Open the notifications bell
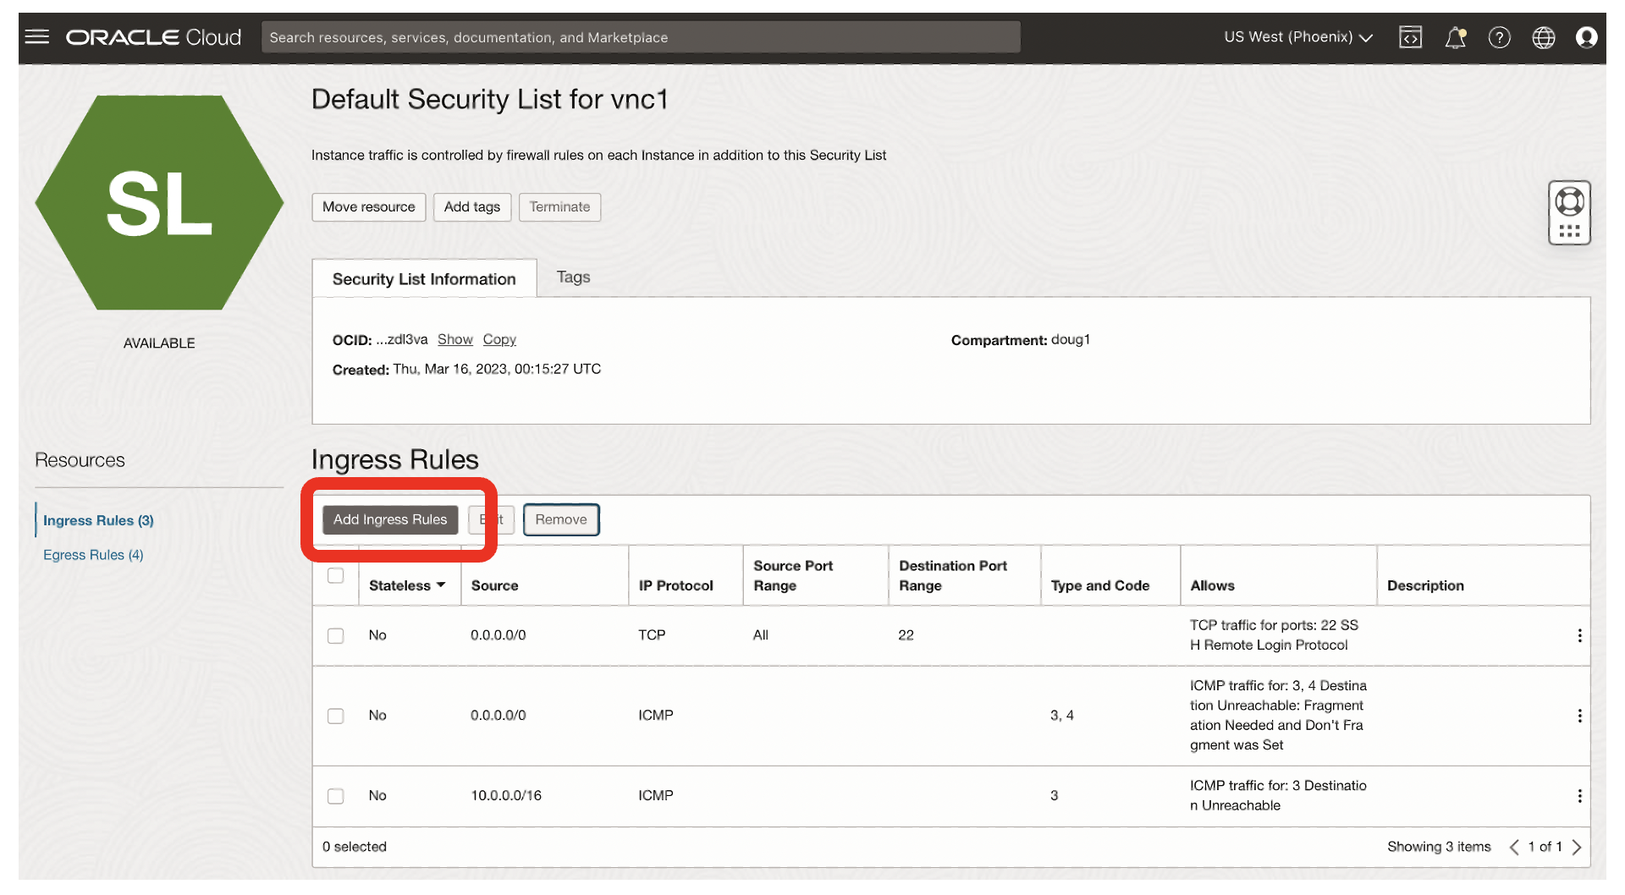The width and height of the screenshot is (1625, 895). (1455, 37)
